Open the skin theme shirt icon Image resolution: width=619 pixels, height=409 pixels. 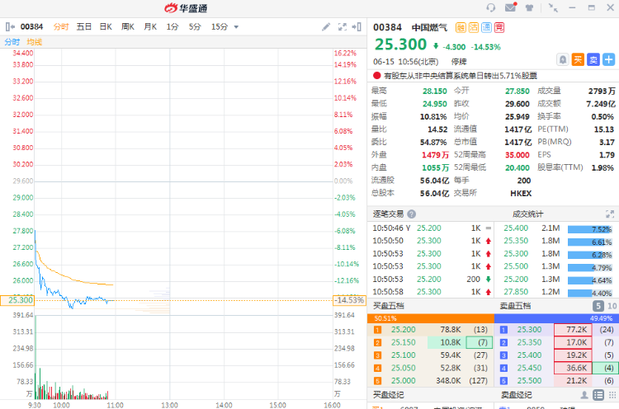tap(528, 7)
